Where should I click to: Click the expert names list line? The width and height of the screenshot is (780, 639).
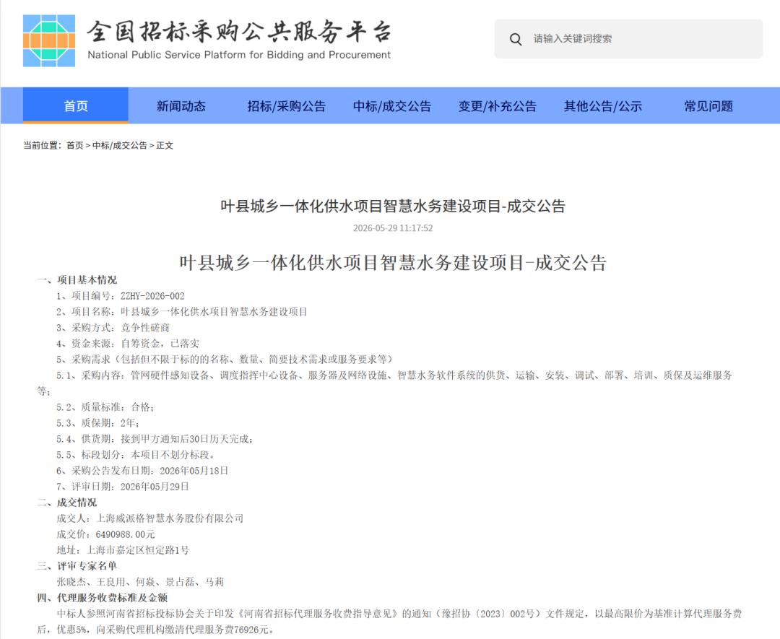[x=140, y=582]
